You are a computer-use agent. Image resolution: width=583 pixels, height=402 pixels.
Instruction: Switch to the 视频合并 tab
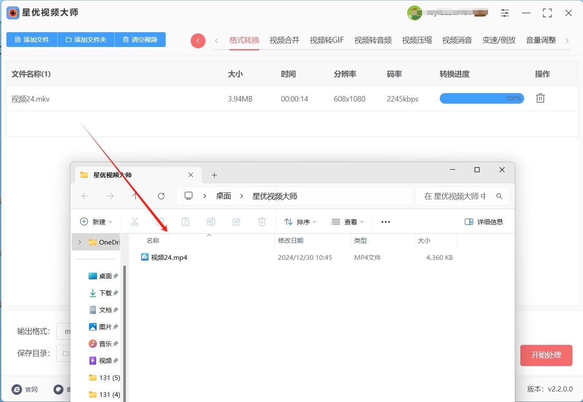click(x=284, y=40)
